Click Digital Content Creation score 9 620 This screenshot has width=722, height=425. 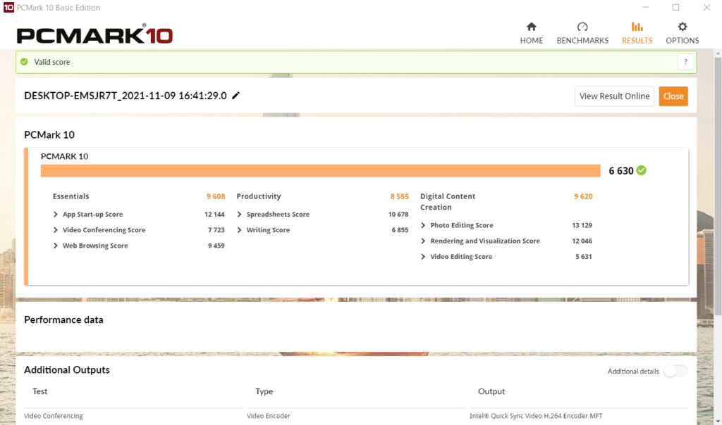[x=583, y=196]
